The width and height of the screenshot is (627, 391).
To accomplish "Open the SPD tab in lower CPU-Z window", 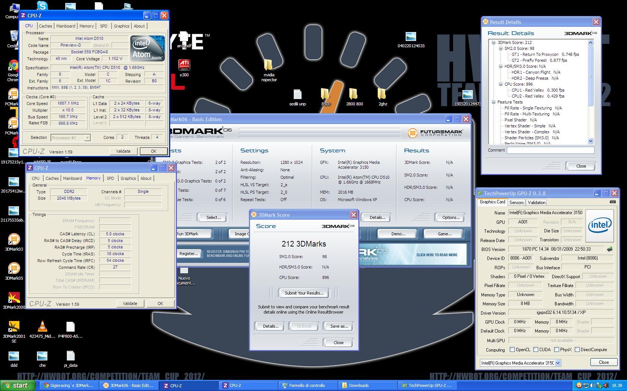I will (x=110, y=178).
